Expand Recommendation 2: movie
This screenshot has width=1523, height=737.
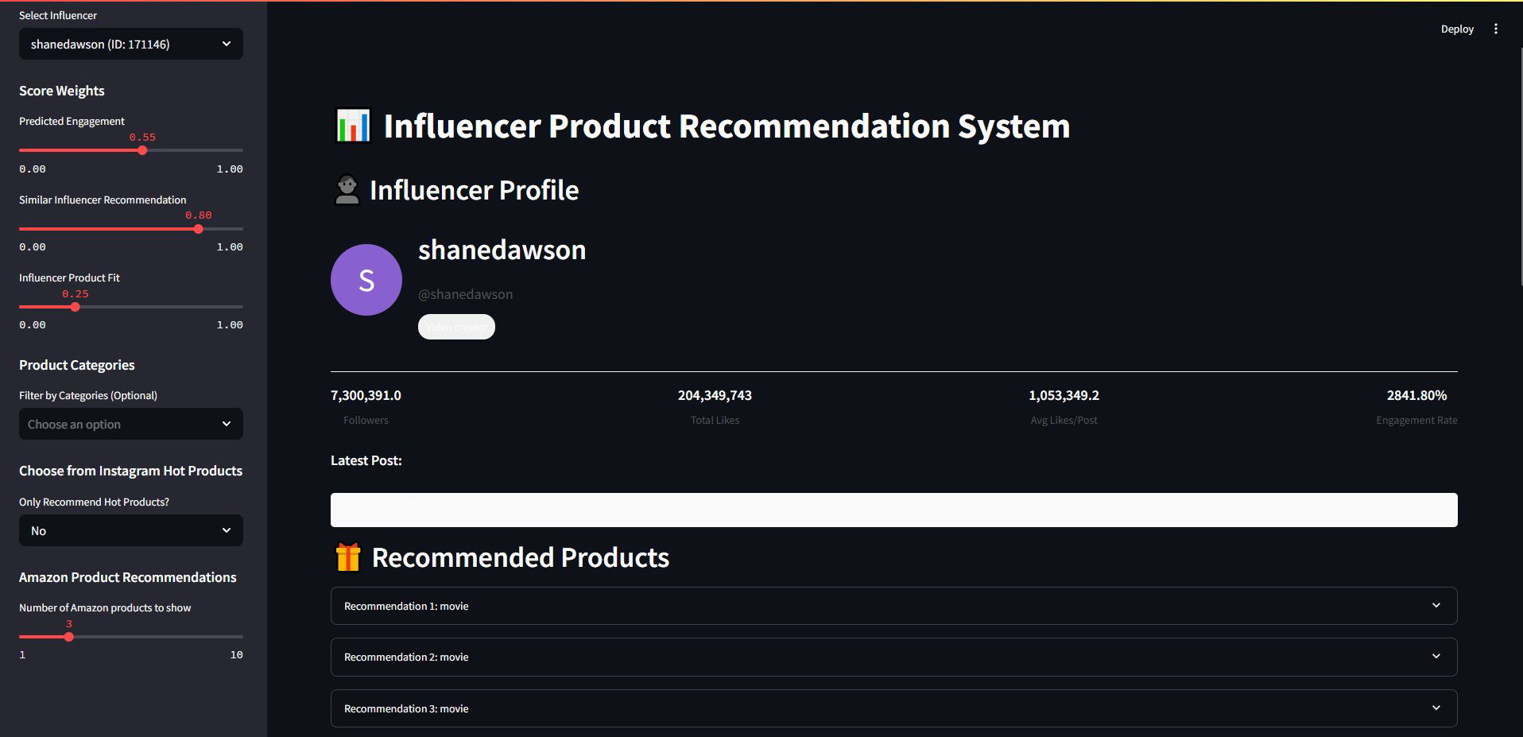[893, 657]
